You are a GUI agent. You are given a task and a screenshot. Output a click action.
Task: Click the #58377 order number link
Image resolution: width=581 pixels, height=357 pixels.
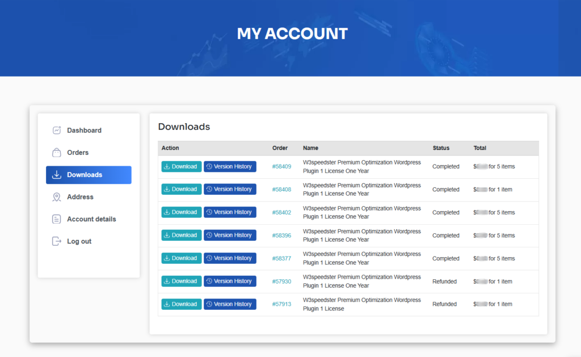point(282,258)
